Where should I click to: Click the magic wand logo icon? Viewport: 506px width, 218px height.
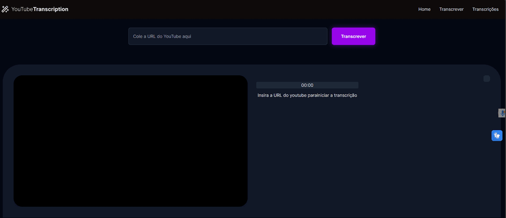pyautogui.click(x=6, y=9)
